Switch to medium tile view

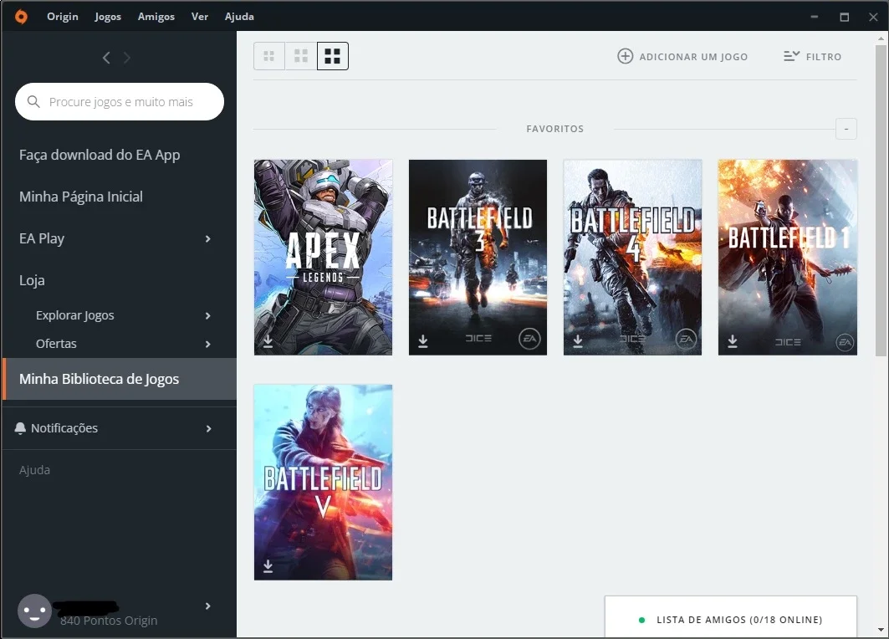[301, 55]
